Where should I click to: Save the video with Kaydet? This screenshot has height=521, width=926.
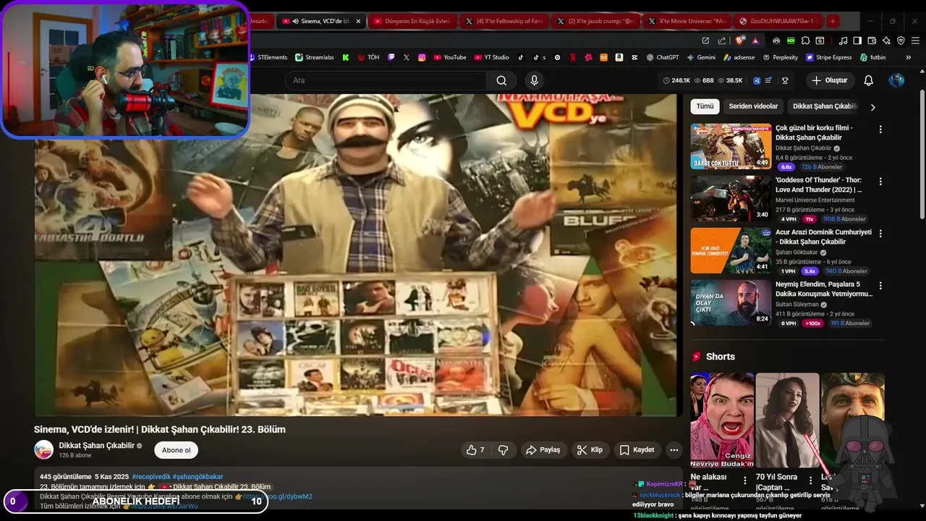click(637, 450)
